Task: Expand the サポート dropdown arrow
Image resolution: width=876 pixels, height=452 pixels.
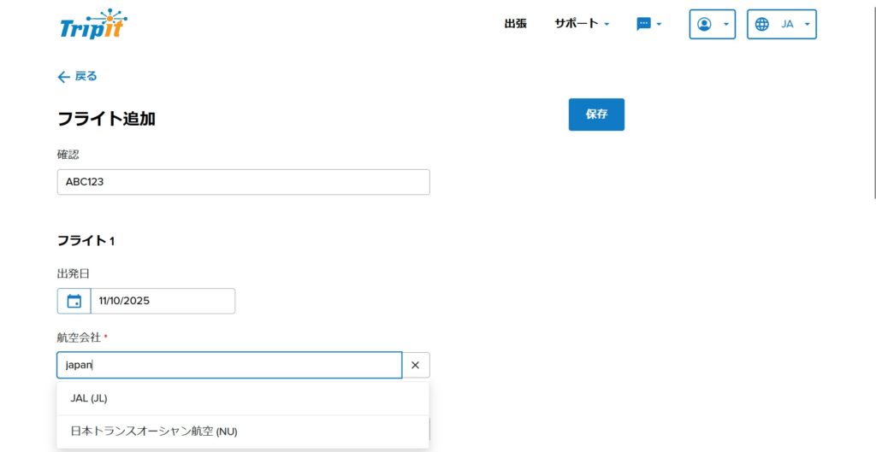Action: (607, 24)
